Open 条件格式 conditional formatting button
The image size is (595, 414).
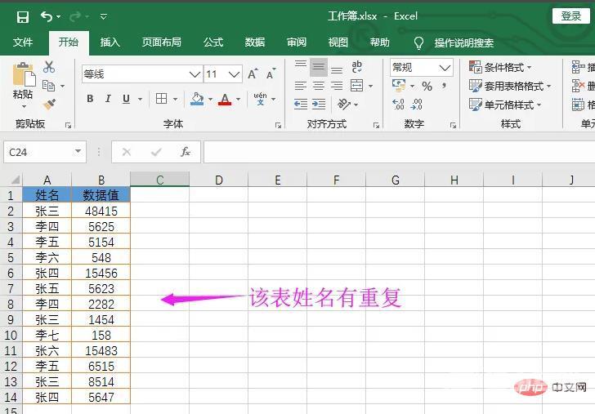pos(500,67)
